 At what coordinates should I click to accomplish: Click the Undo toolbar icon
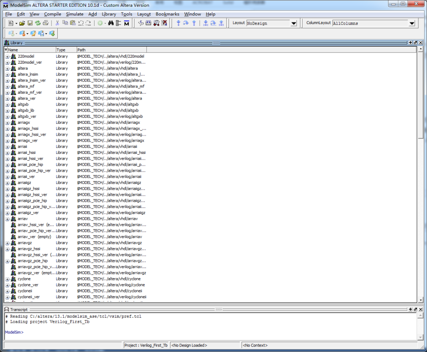coord(81,23)
